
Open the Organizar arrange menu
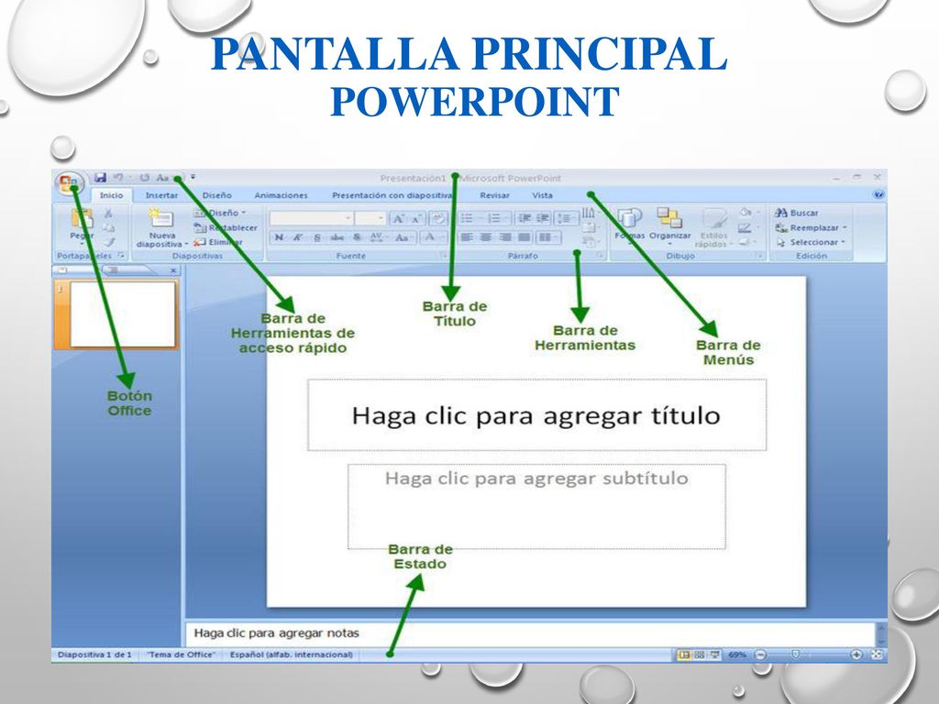coord(670,225)
